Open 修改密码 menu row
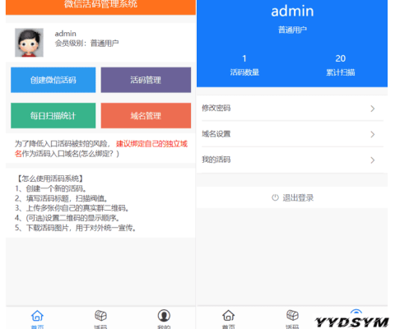This screenshot has width=395, height=329. coord(292,108)
